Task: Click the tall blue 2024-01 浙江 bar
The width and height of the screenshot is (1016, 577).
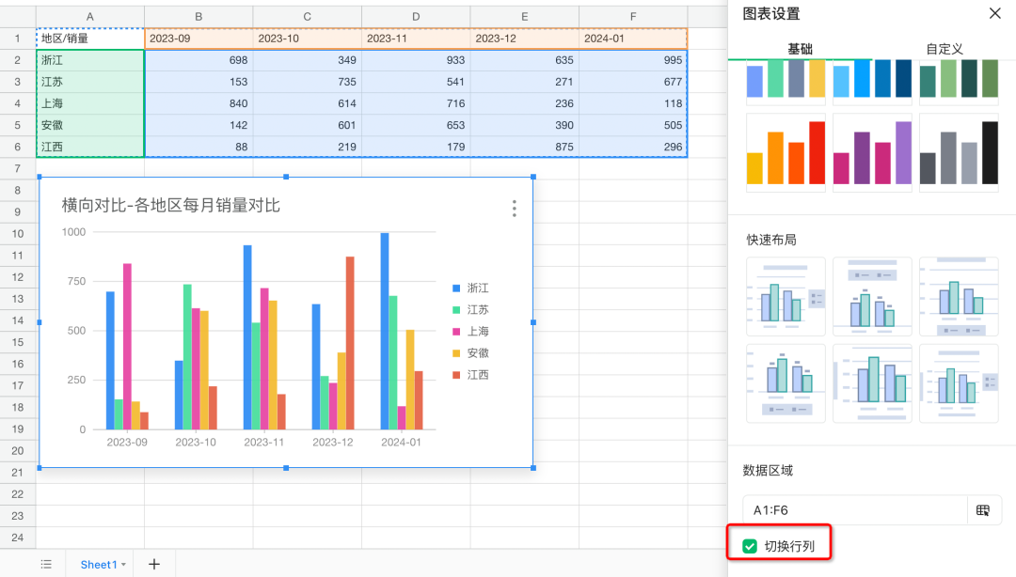Action: 385,331
